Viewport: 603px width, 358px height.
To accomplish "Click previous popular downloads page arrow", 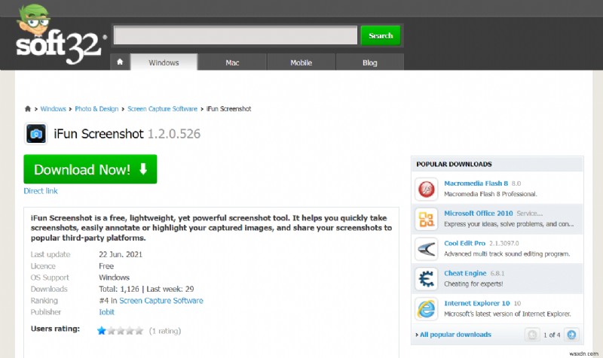I will tap(532, 335).
